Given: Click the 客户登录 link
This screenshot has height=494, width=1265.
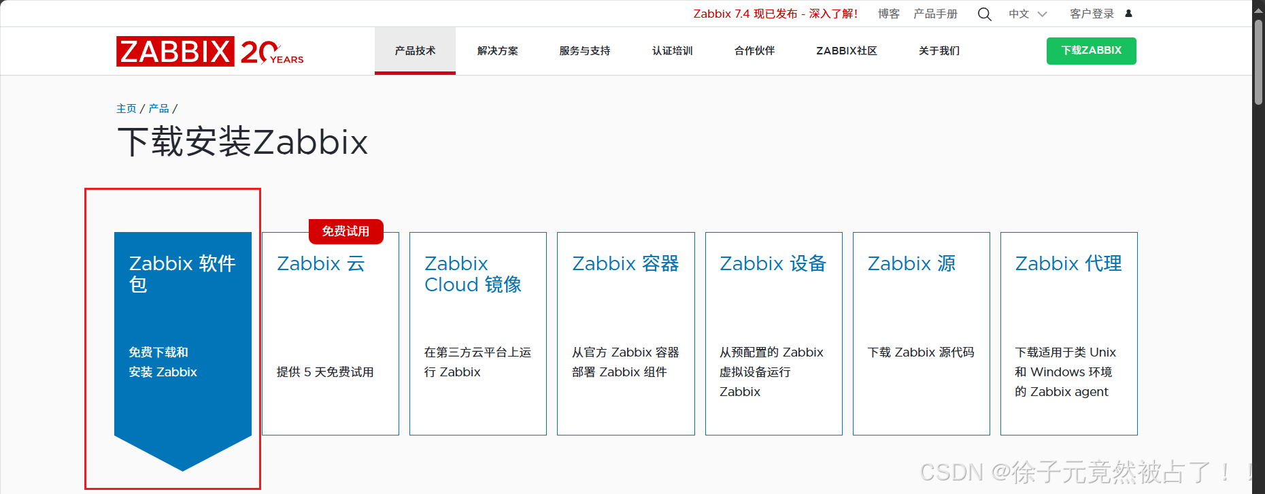Looking at the screenshot, I should tap(1092, 14).
